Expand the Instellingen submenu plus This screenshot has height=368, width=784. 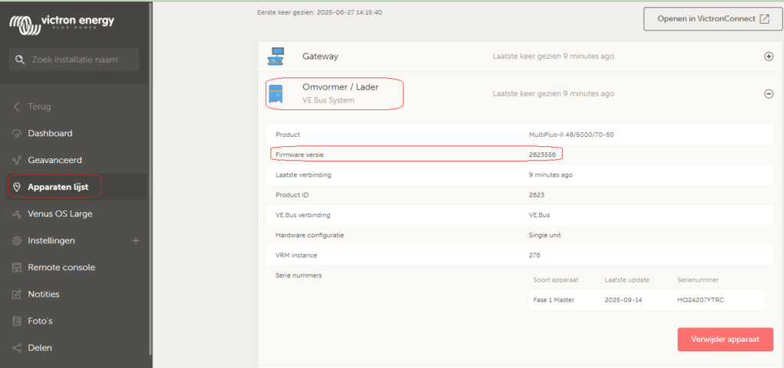[x=136, y=241]
